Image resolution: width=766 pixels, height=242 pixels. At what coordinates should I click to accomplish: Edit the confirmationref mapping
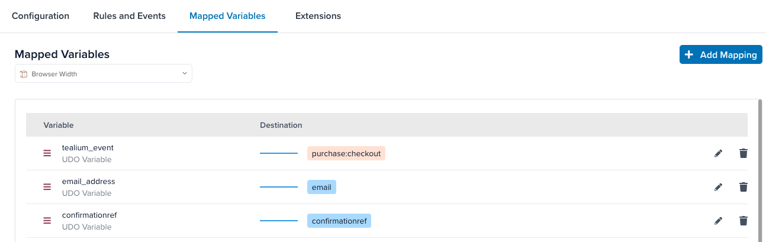pos(718,221)
